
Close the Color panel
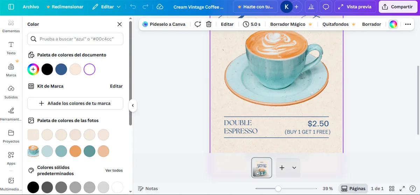[x=120, y=24]
